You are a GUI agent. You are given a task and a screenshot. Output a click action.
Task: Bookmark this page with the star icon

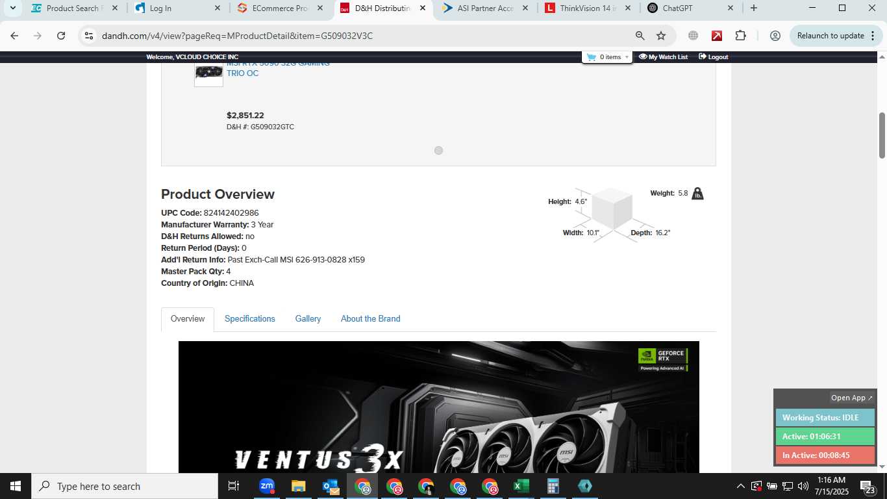point(661,36)
